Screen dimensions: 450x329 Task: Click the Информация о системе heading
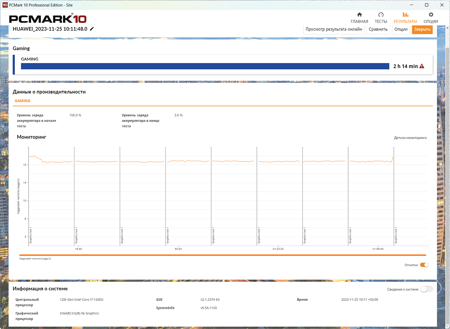point(40,288)
